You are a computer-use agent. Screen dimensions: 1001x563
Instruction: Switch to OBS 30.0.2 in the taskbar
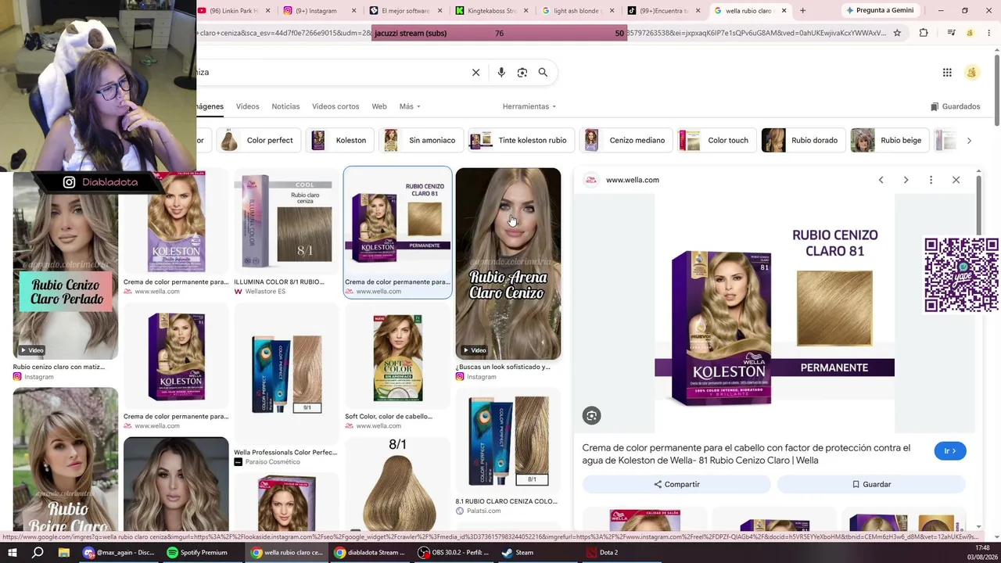coord(454,553)
